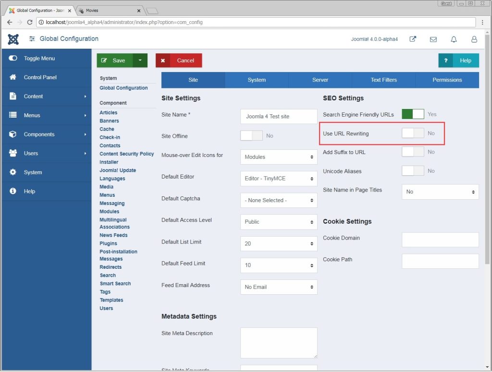Viewport: 492px width, 372px height.
Task: Open the Redirects component link
Action: click(x=111, y=267)
